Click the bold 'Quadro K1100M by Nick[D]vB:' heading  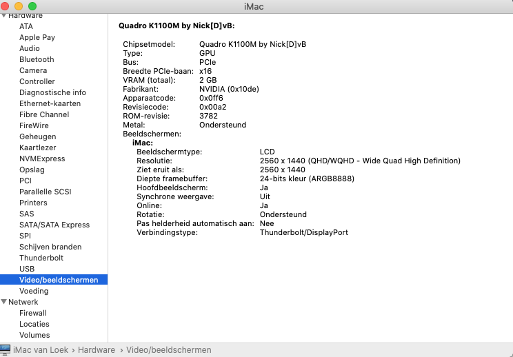(x=177, y=25)
